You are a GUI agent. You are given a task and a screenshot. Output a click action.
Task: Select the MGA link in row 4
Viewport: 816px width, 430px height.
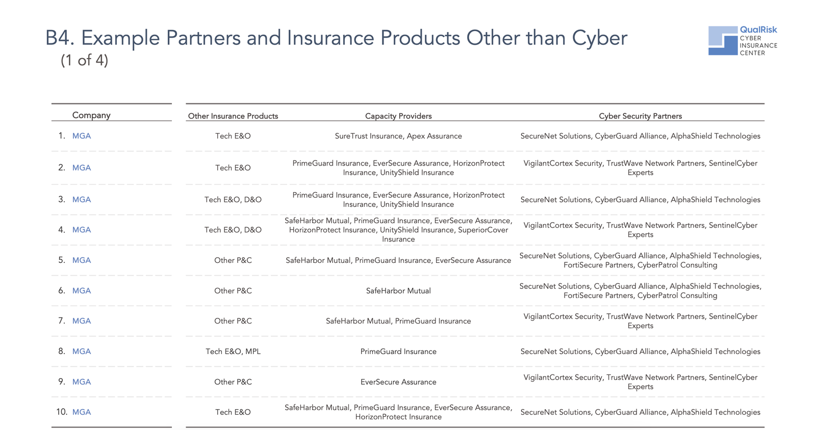tap(82, 230)
